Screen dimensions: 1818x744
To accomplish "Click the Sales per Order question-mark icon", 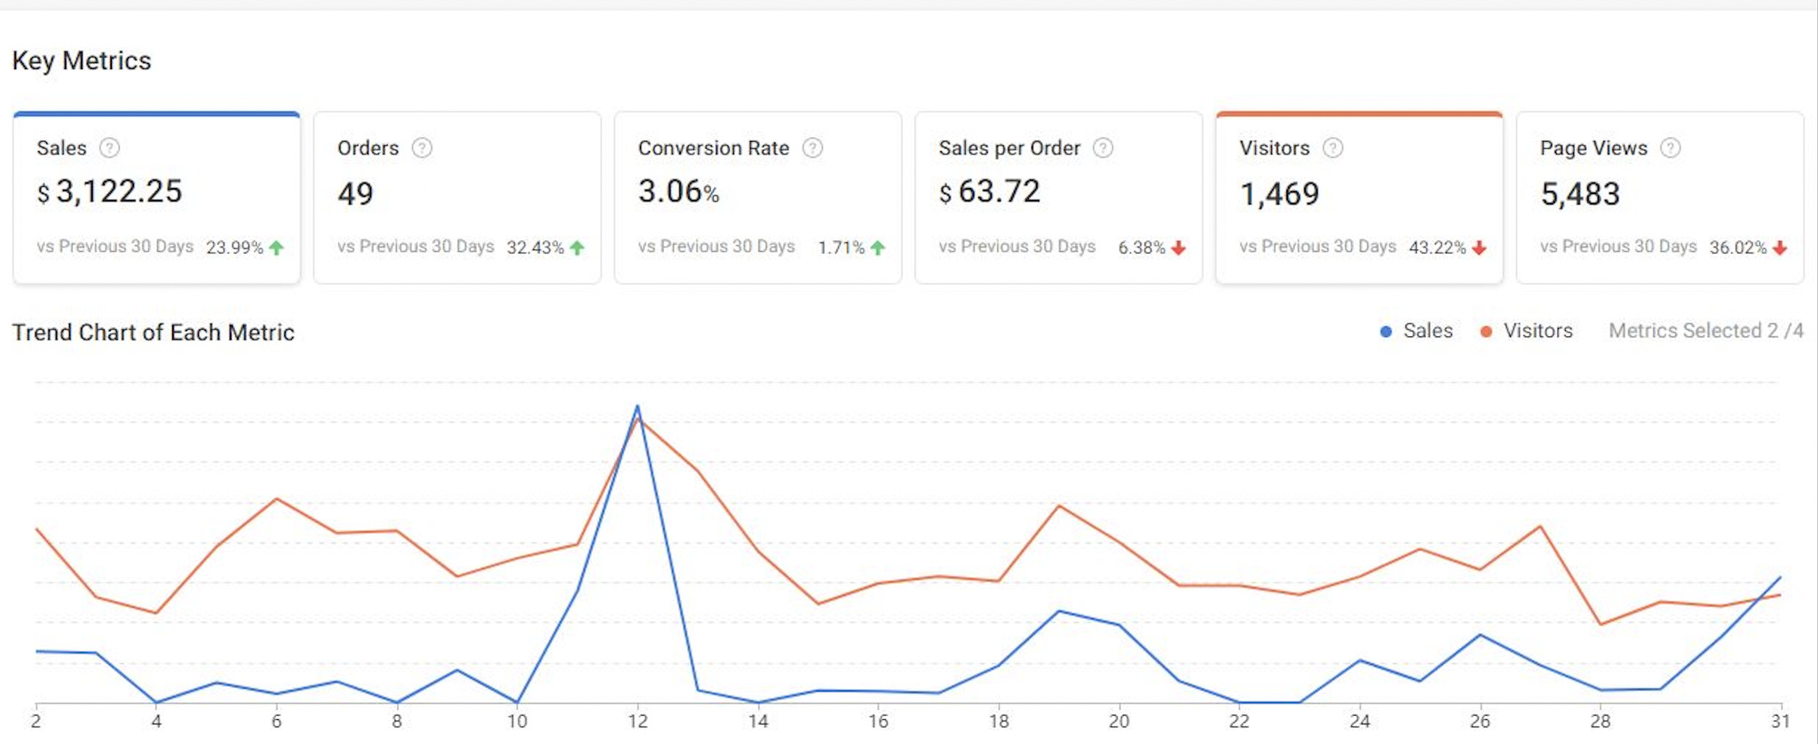I will click(1103, 148).
